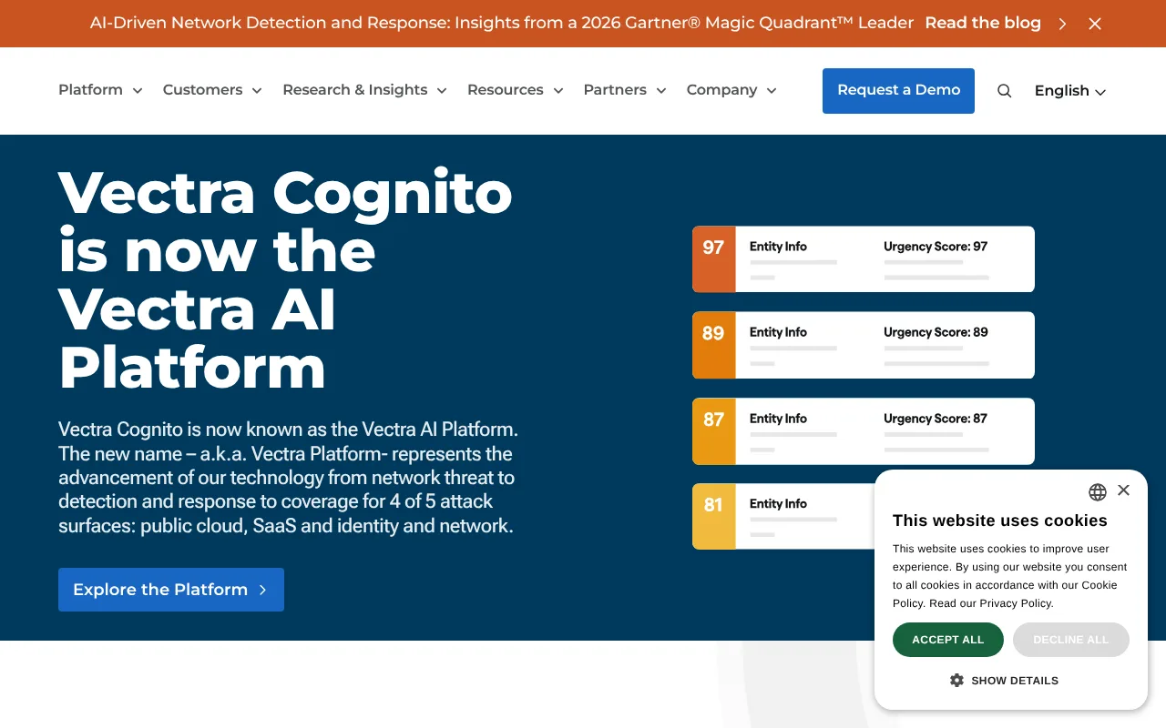Screen dimensions: 1166x728
Task: Open the Resources navigation item
Action: coord(506,89)
